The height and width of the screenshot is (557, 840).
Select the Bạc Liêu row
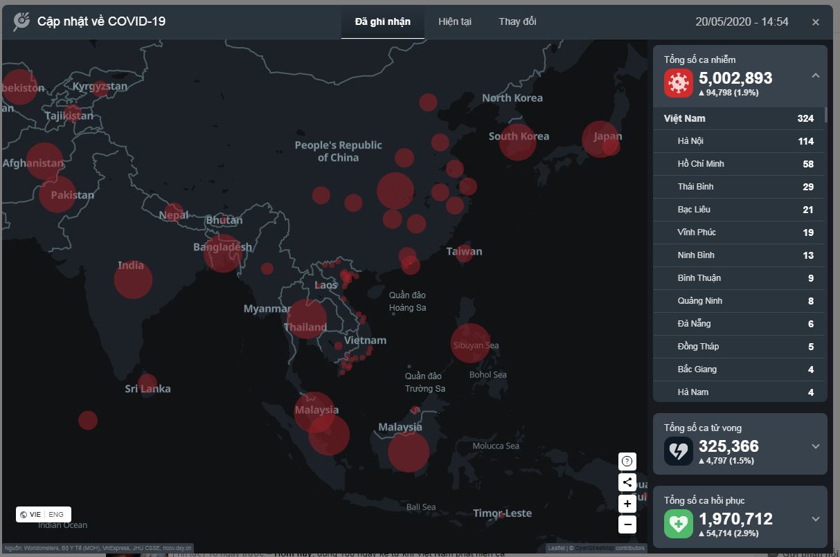[739, 210]
